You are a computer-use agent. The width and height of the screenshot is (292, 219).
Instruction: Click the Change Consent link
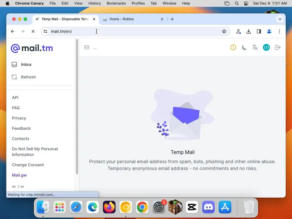click(28, 165)
